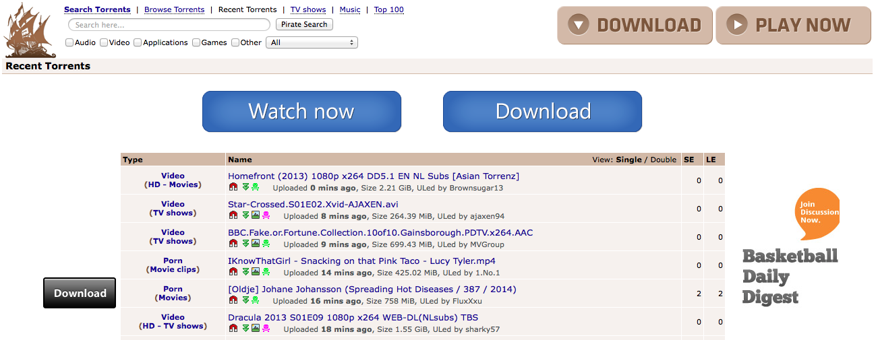This screenshot has width=878, height=340.
Task: Open Star-Crossed.S01E02.Xvid-AJAXEN.avi torrent
Action: (313, 204)
